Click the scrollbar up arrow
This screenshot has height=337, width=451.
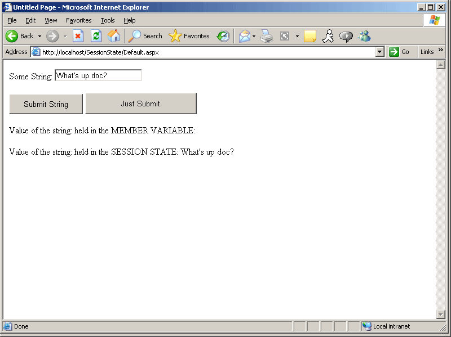point(441,65)
